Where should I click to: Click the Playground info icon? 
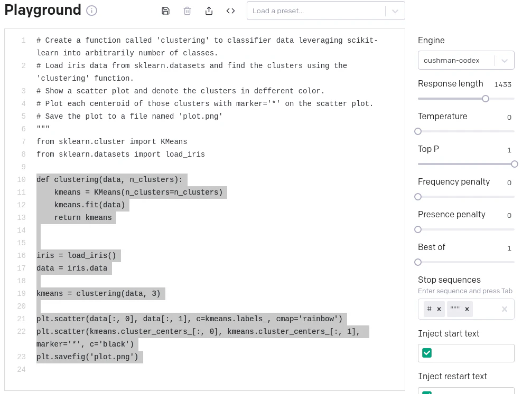(91, 10)
